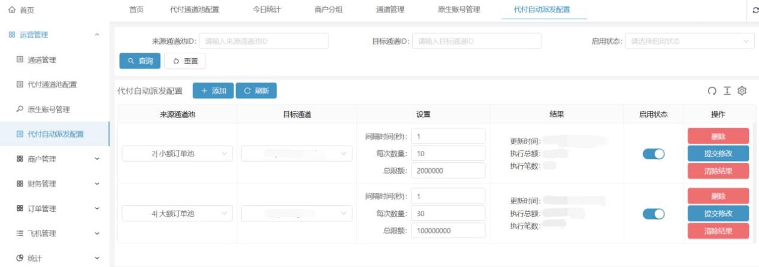Click the 查询 search button
Viewport: 759px width, 267px height.
click(140, 61)
